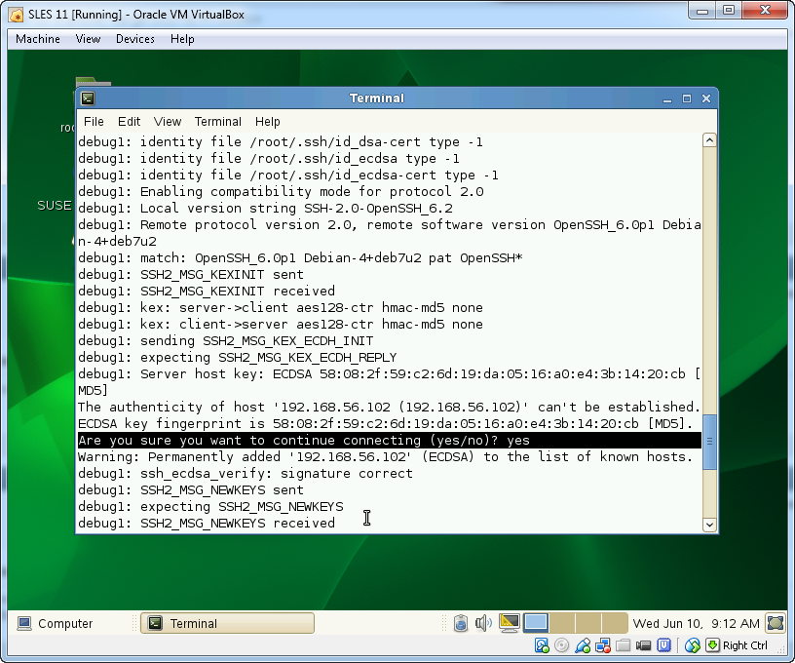Click the VirtualBox shared folders icon
The height and width of the screenshot is (663, 795).
point(624,645)
